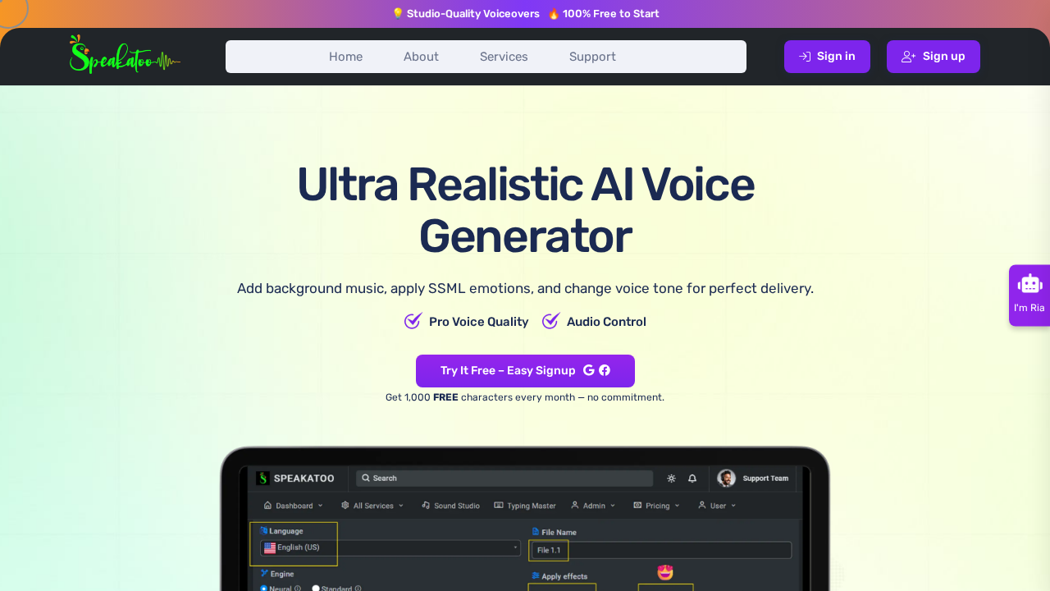The width and height of the screenshot is (1050, 591).
Task: Expand the Pricing dropdown menu
Action: (x=655, y=506)
